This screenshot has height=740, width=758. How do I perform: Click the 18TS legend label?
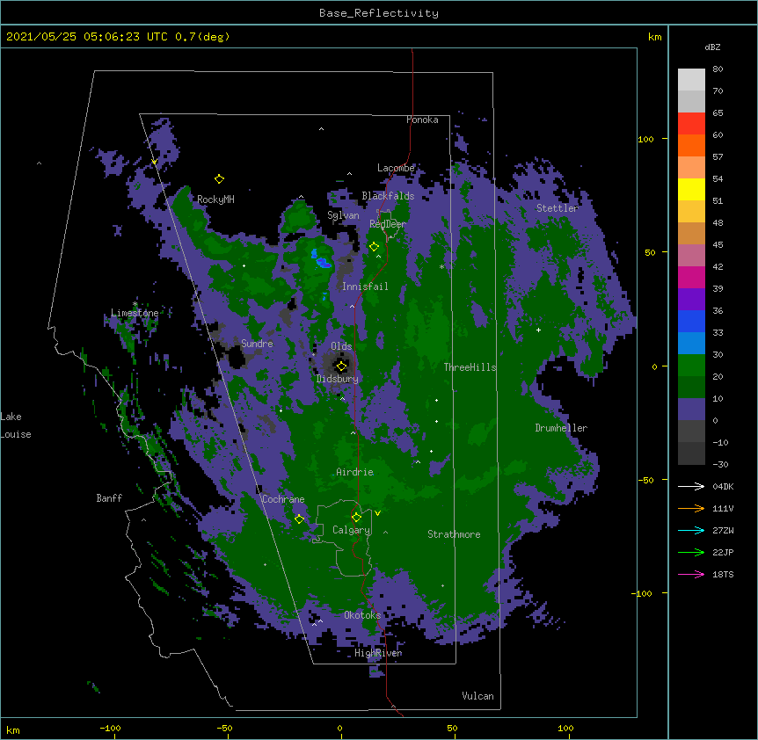coord(723,574)
